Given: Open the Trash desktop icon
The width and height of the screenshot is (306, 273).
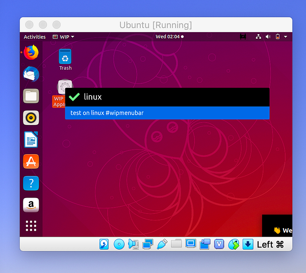Looking at the screenshot, I should [x=65, y=60].
